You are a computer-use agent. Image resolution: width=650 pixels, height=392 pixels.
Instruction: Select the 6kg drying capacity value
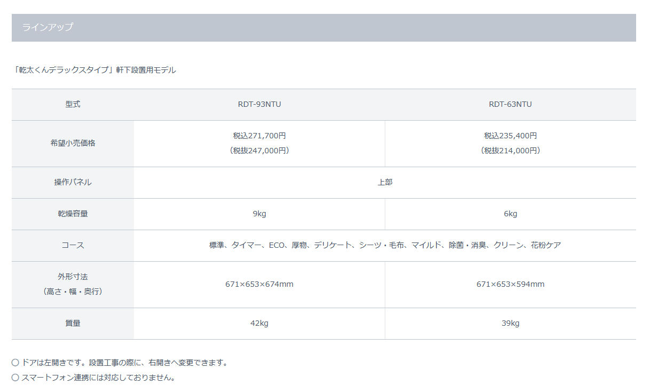(x=510, y=214)
